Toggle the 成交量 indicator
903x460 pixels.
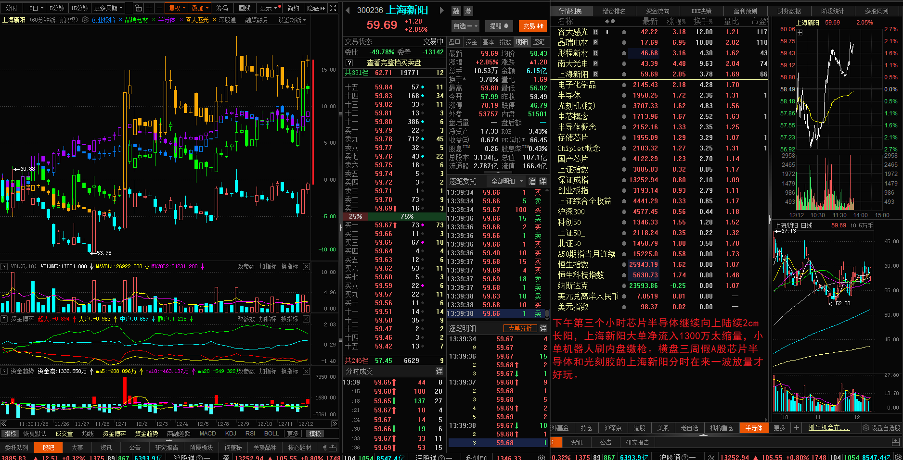click(64, 434)
